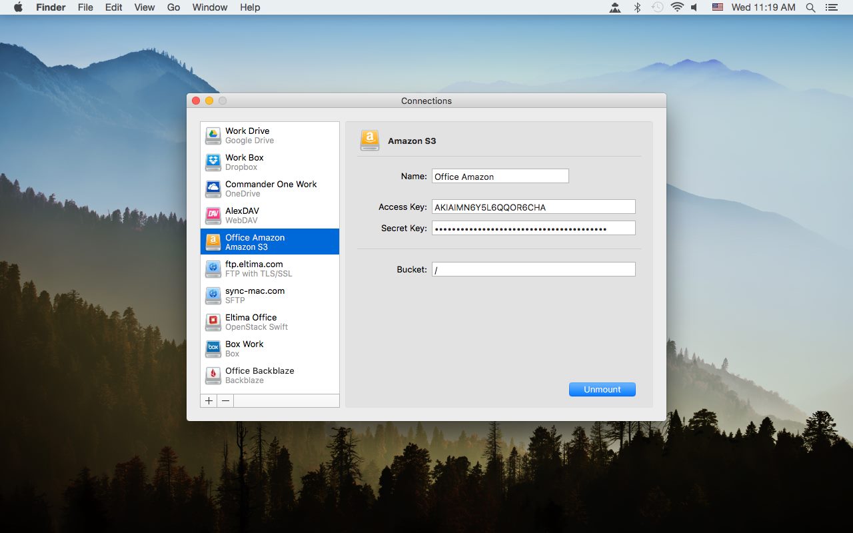Select the AlexDAV connection
The width and height of the screenshot is (853, 533).
click(x=270, y=215)
